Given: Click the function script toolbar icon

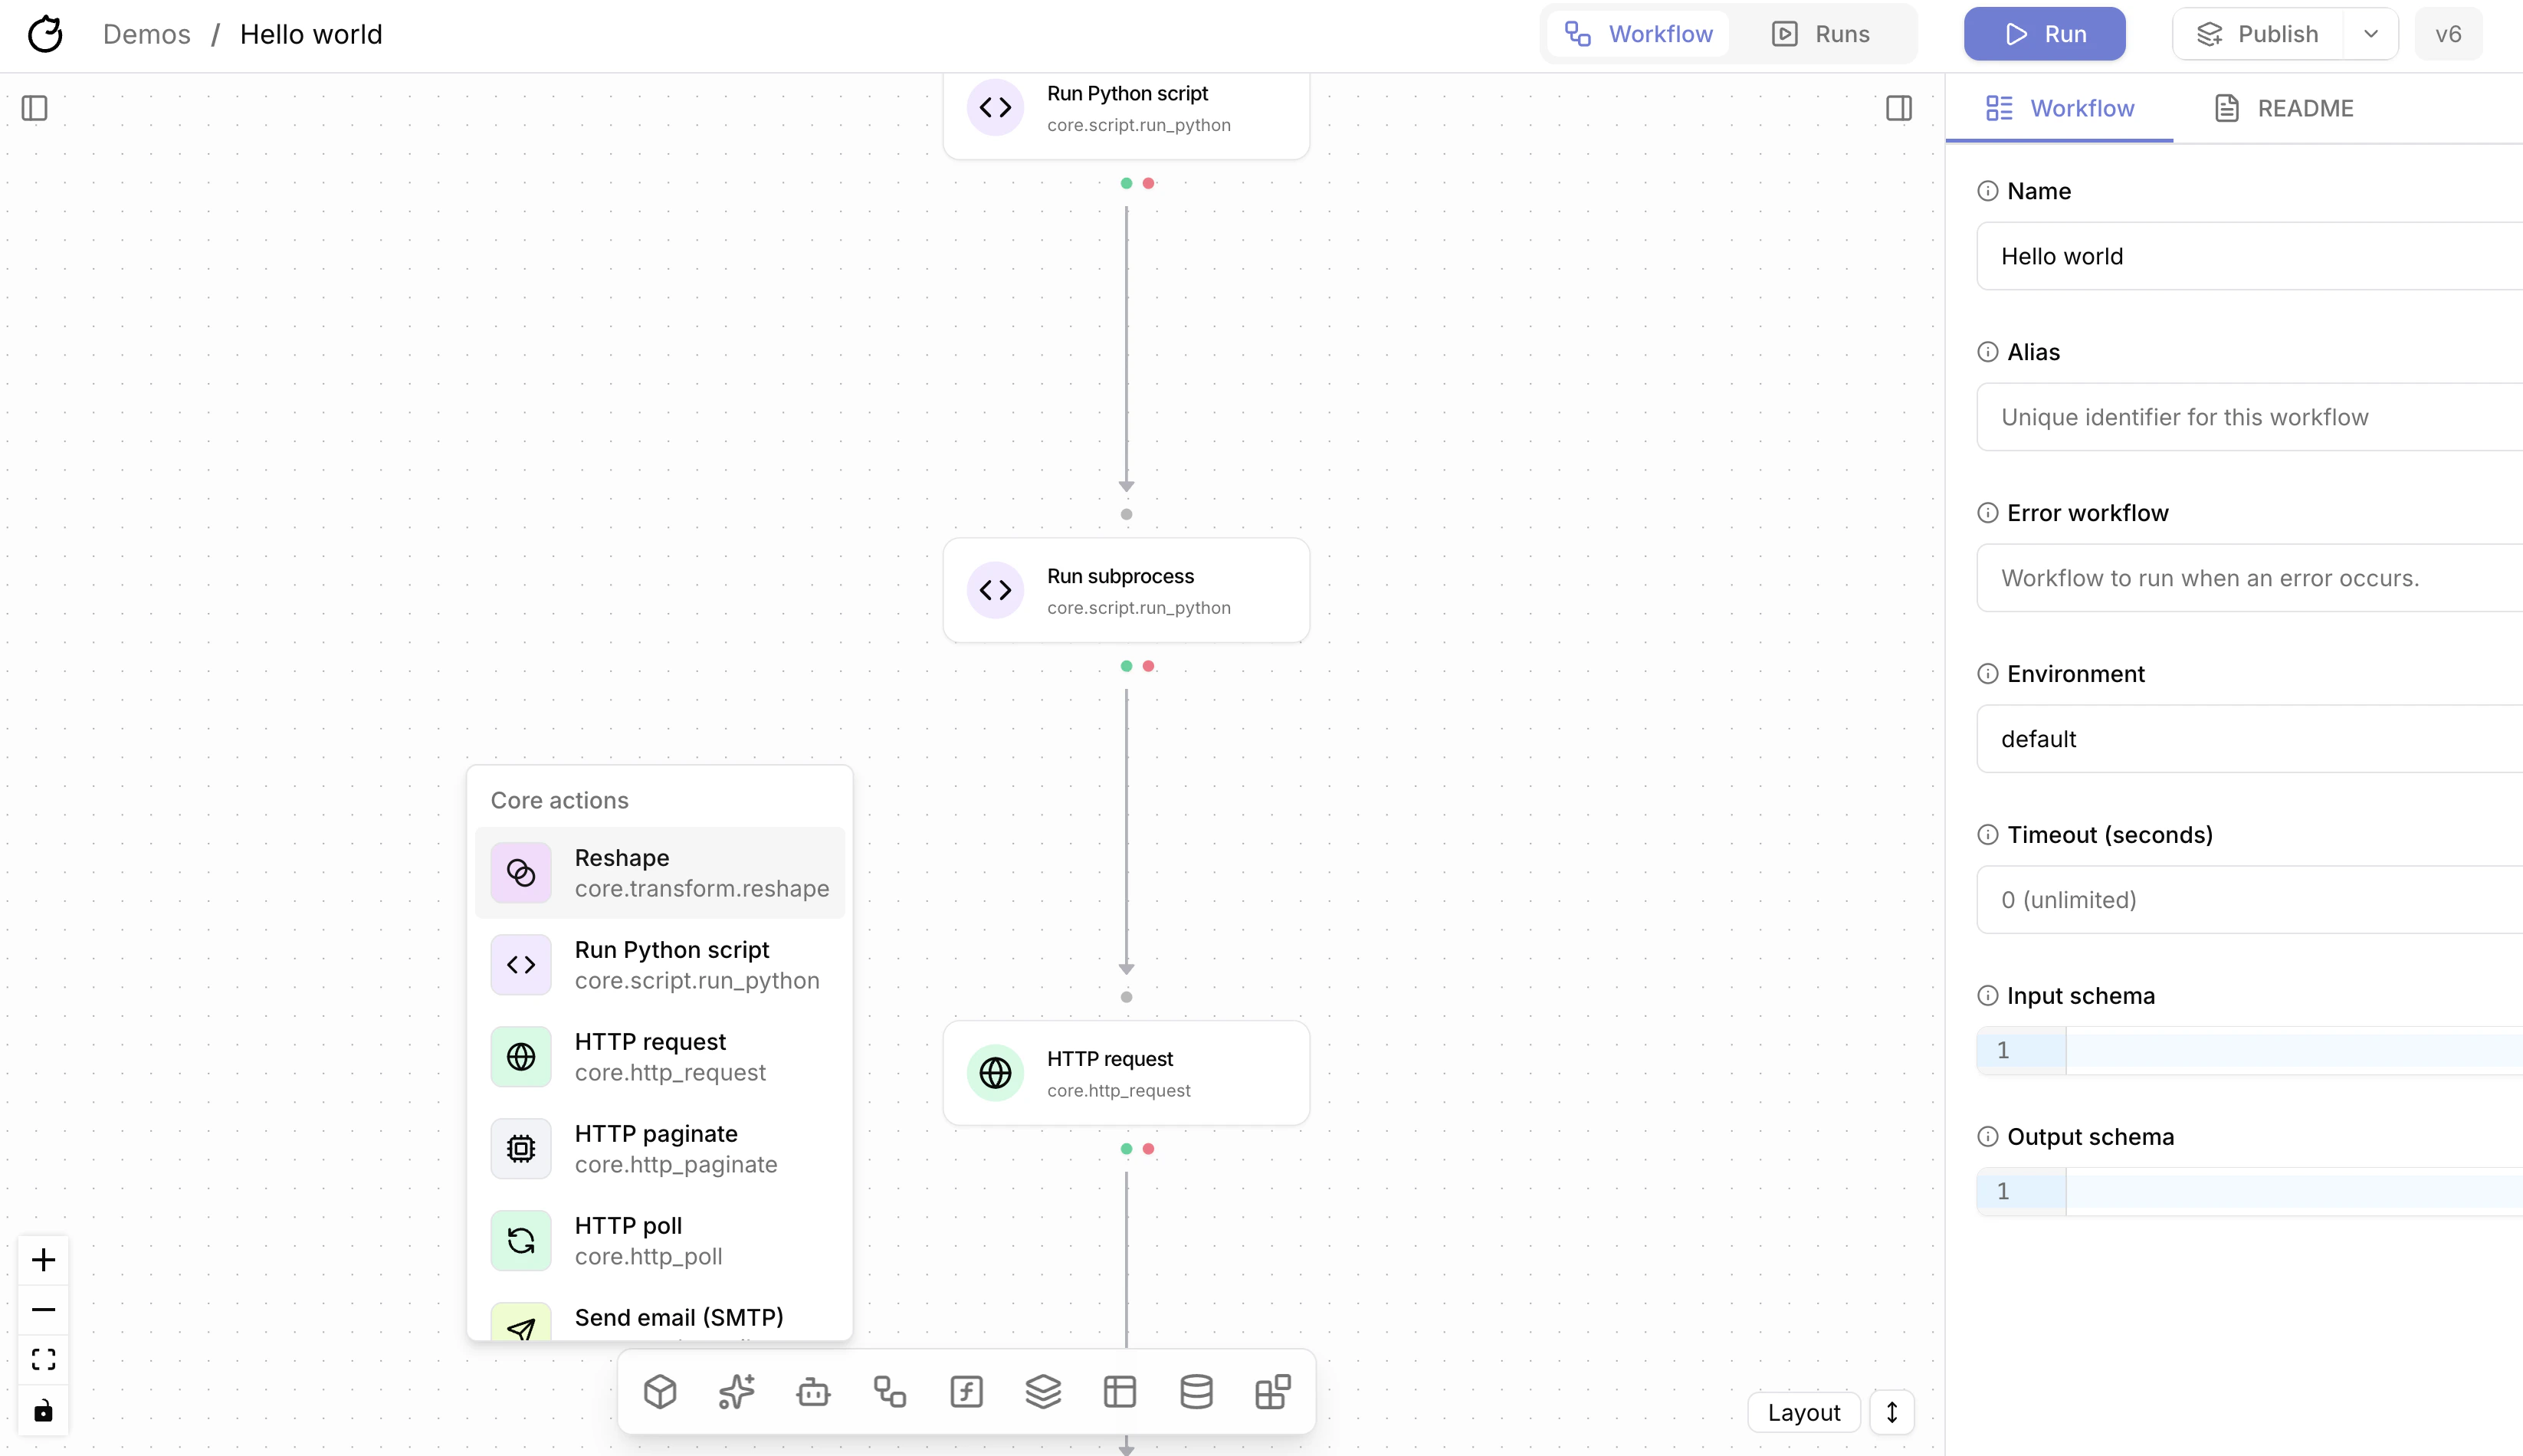Looking at the screenshot, I should coord(966,1391).
